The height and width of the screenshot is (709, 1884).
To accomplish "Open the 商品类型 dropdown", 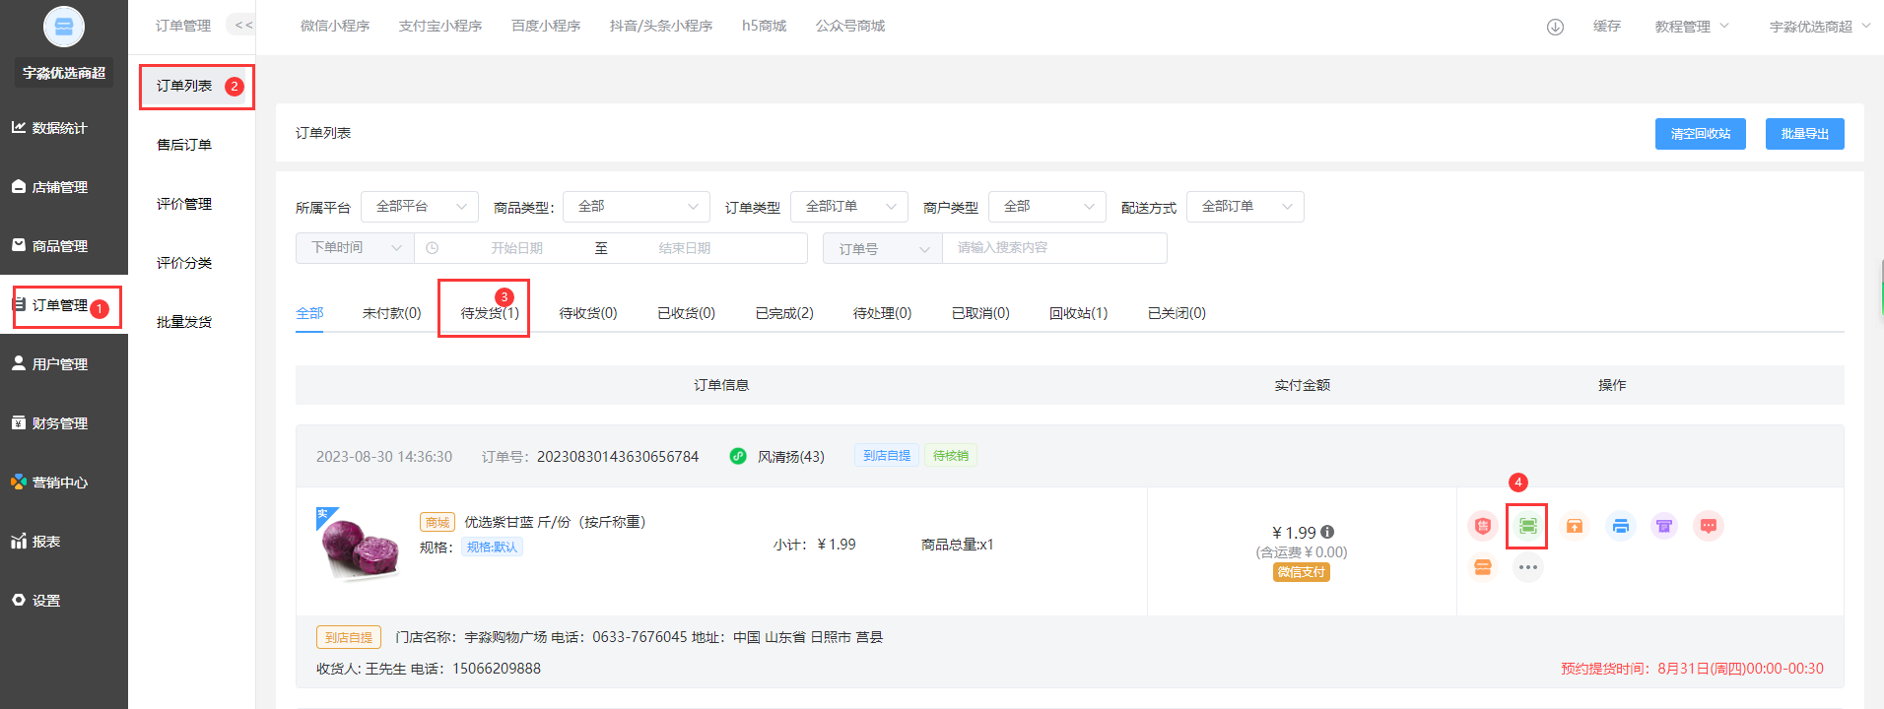I will coord(637,207).
